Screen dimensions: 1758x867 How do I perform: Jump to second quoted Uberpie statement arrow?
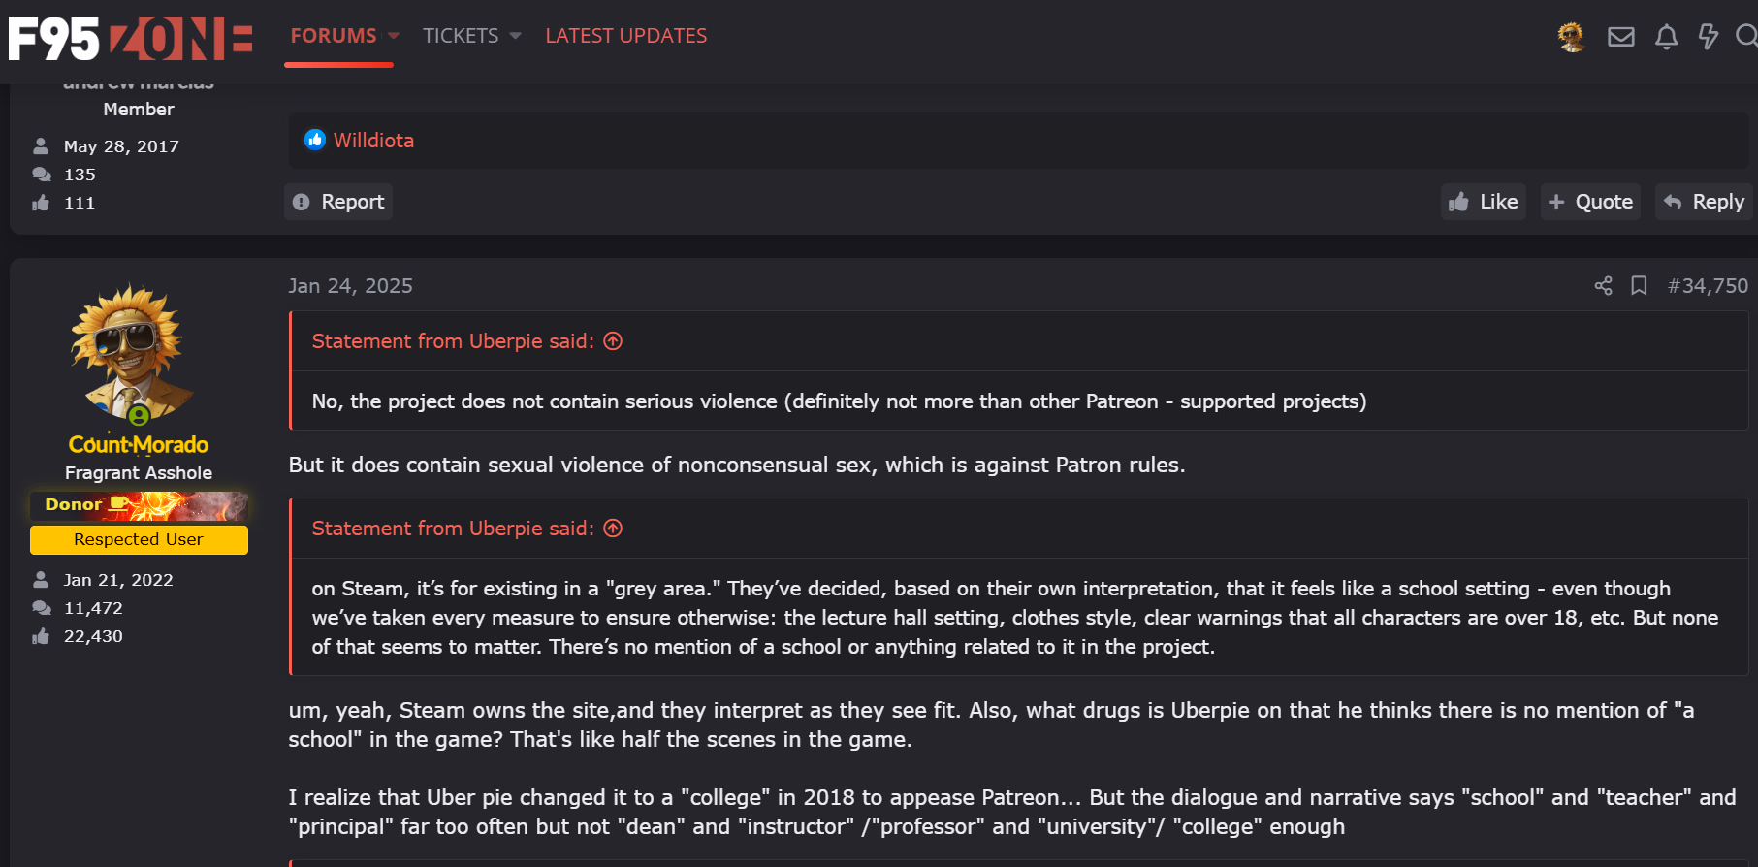point(613,529)
